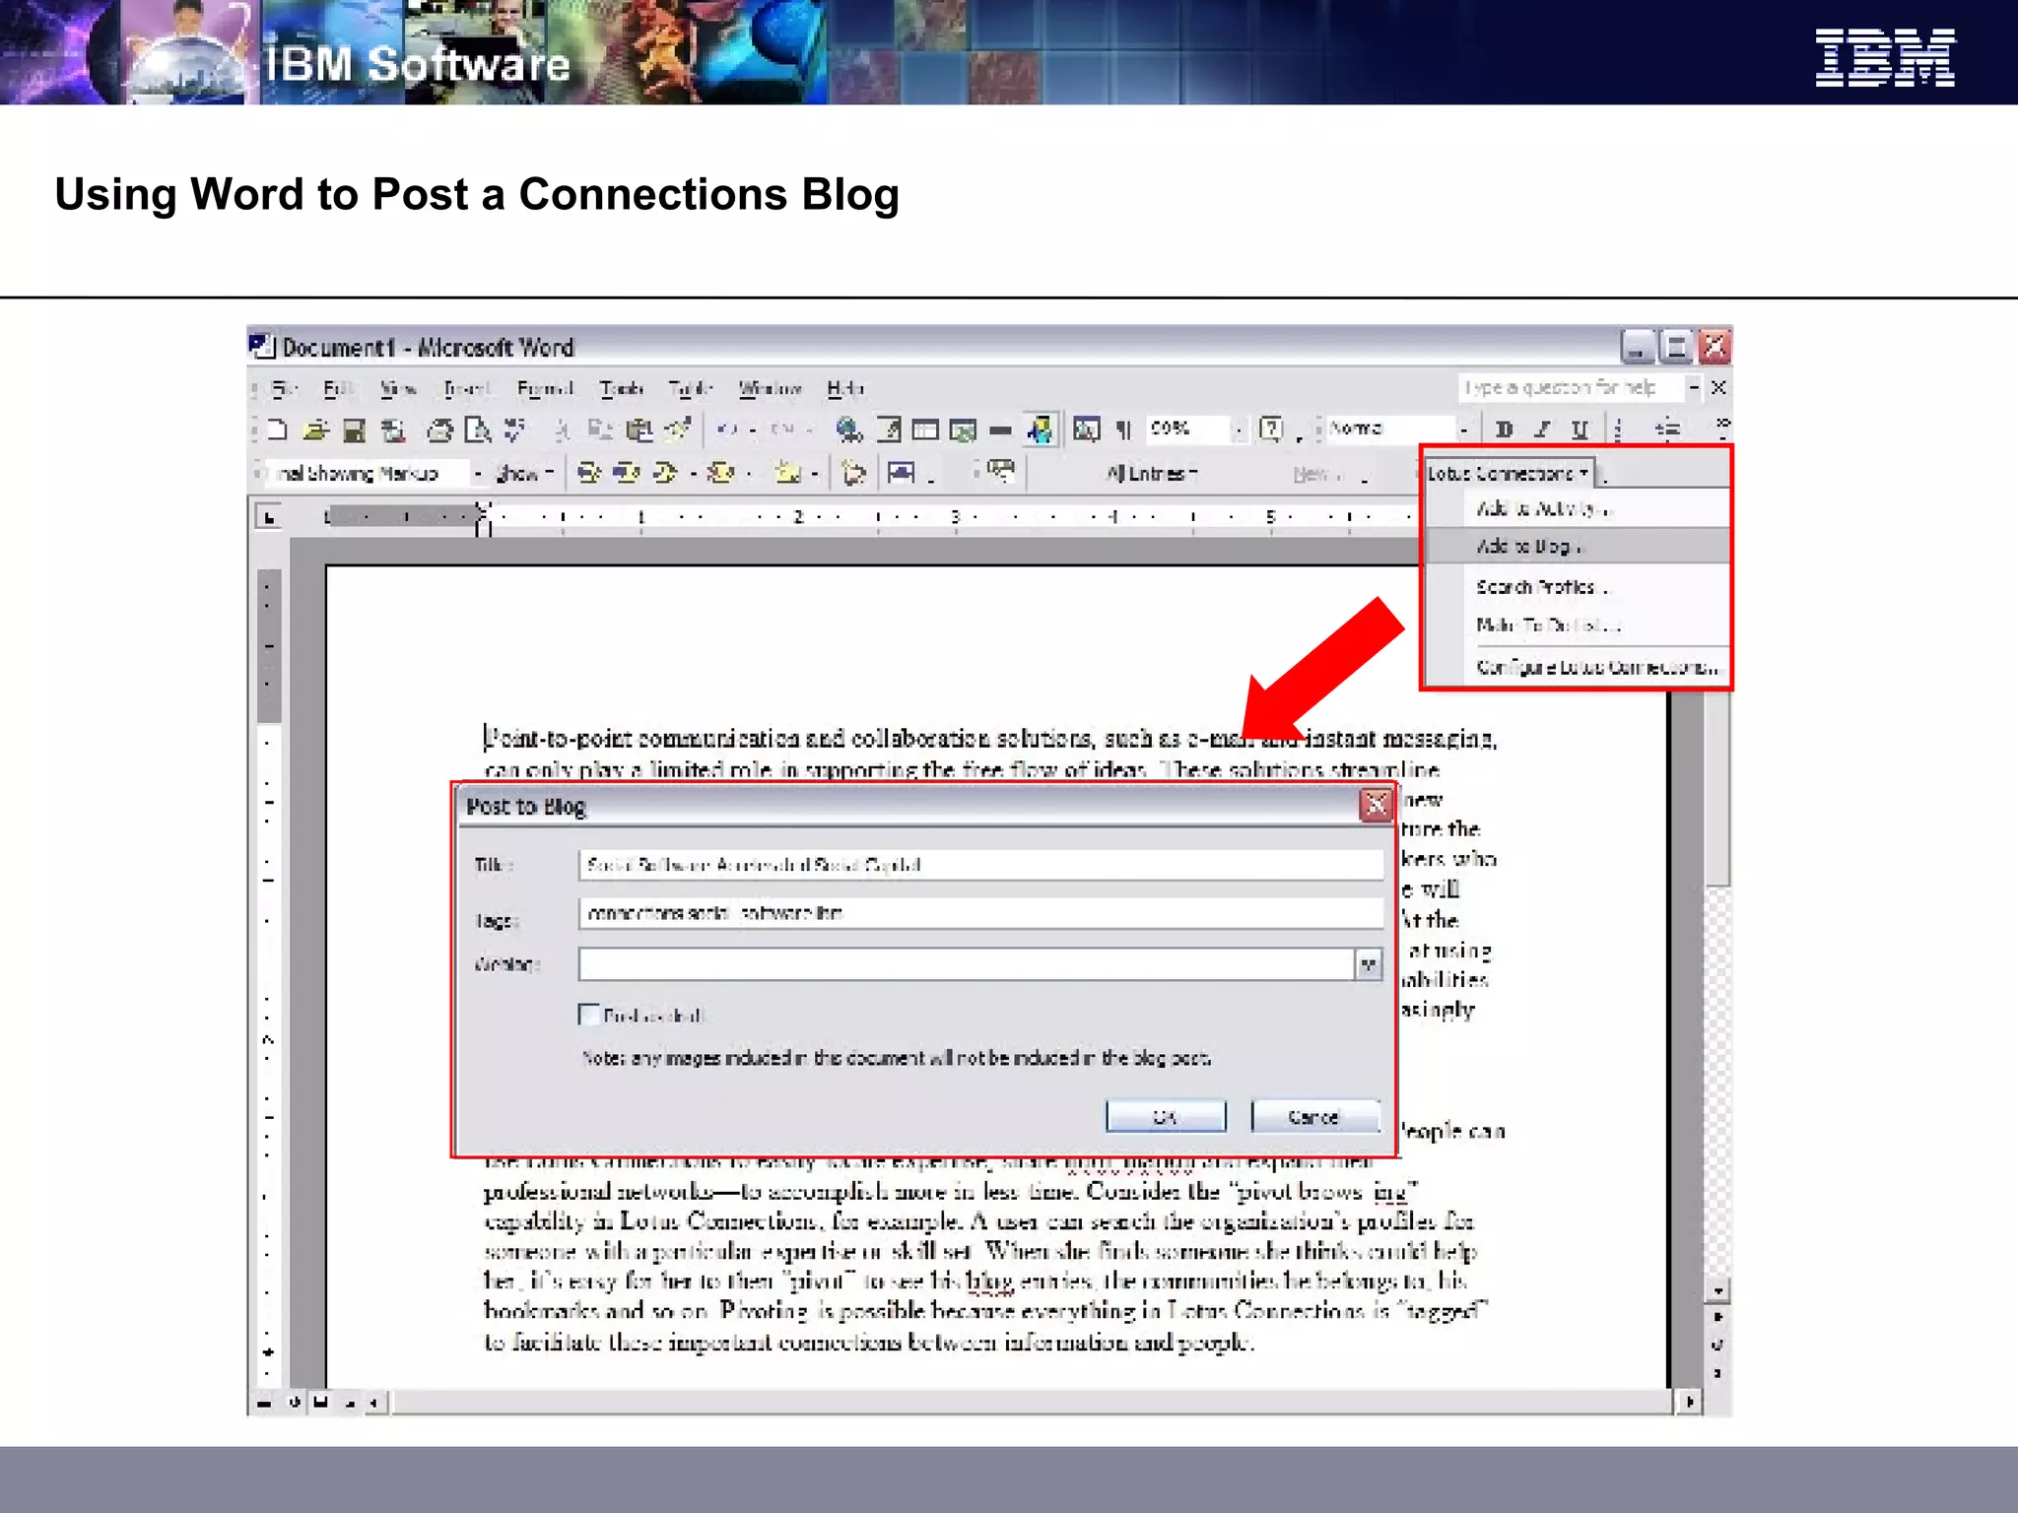Click the Underline formatting icon
Viewport: 2018px width, 1513px height.
(x=1580, y=429)
